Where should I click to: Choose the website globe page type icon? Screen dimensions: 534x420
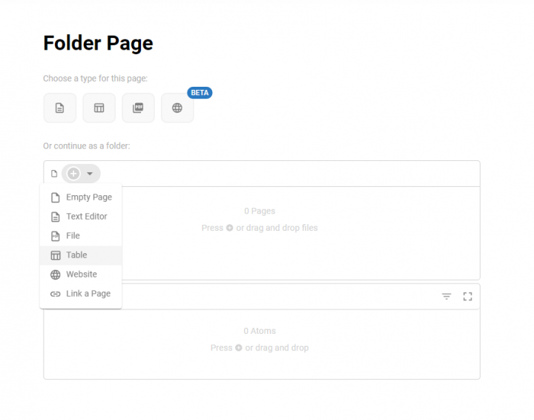177,108
